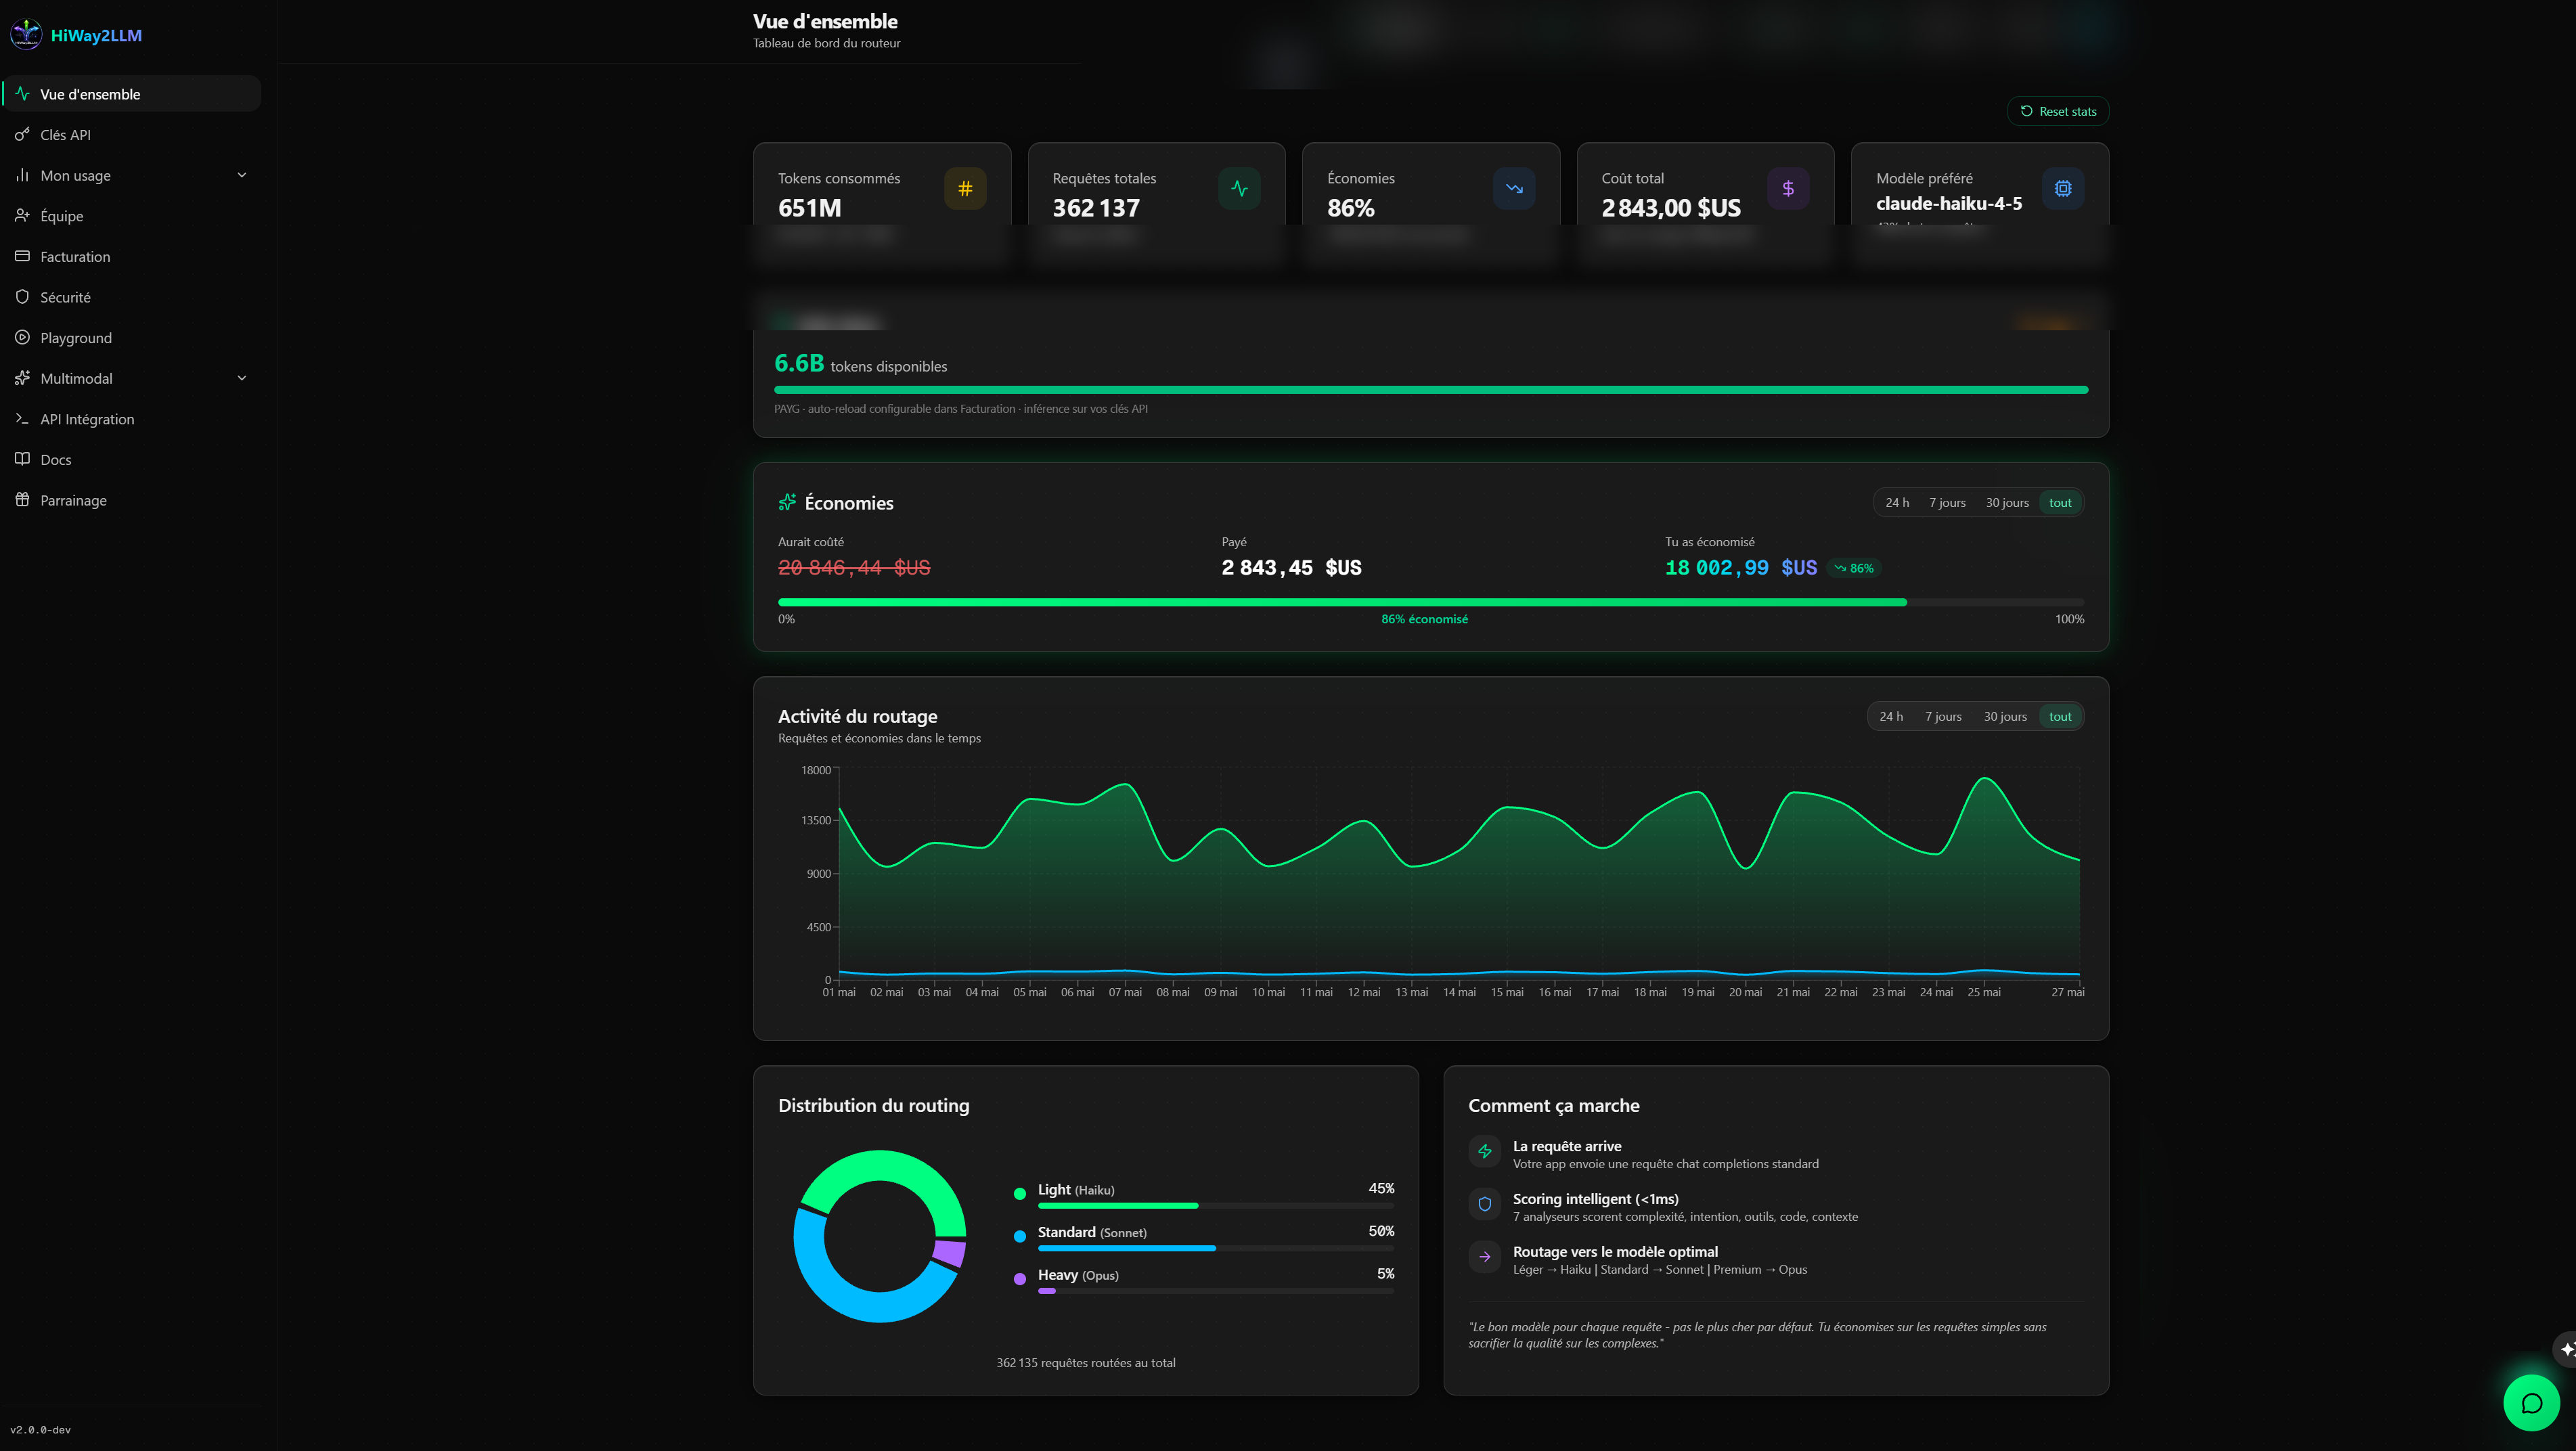Image resolution: width=2576 pixels, height=1451 pixels.
Task: Click the Mon usage bar-chart icon
Action: [x=22, y=175]
